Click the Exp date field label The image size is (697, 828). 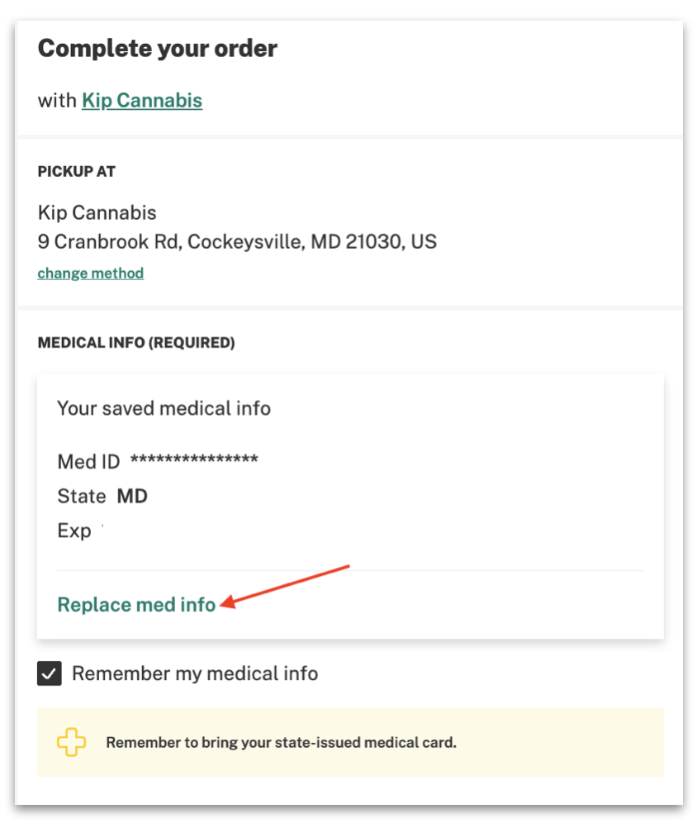point(74,531)
